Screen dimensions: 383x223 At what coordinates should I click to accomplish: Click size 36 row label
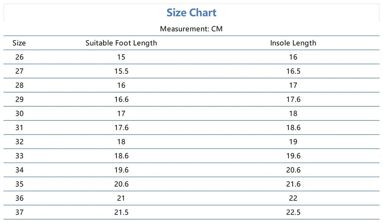(x=19, y=198)
